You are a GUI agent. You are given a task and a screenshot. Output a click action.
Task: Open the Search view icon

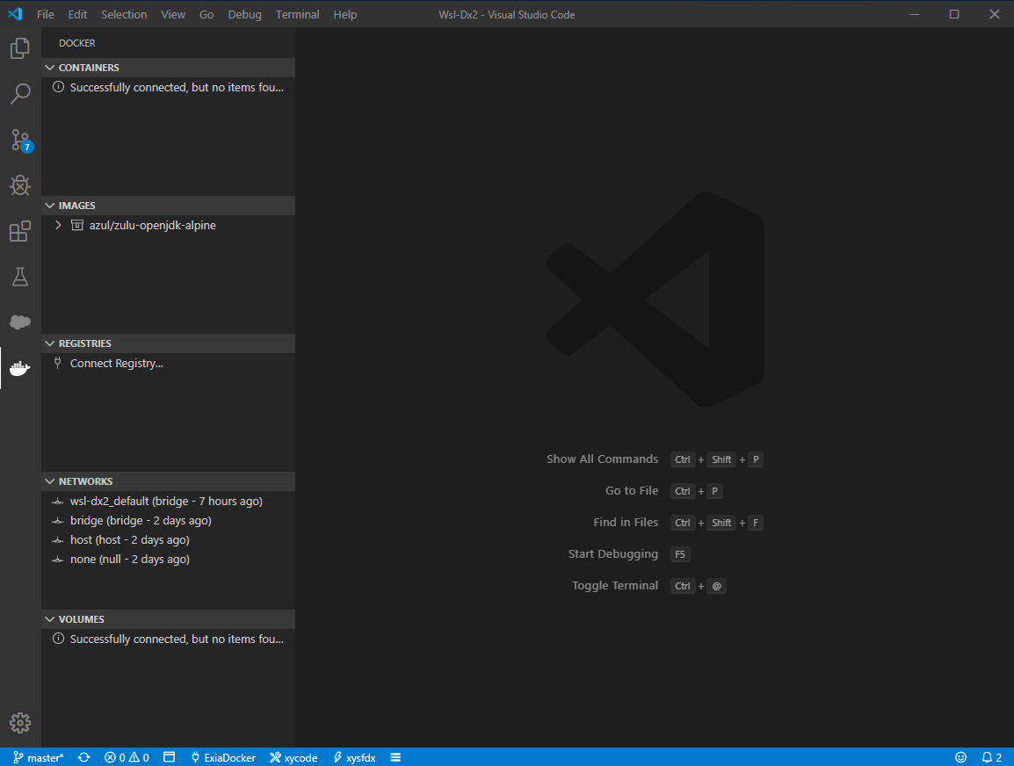20,94
